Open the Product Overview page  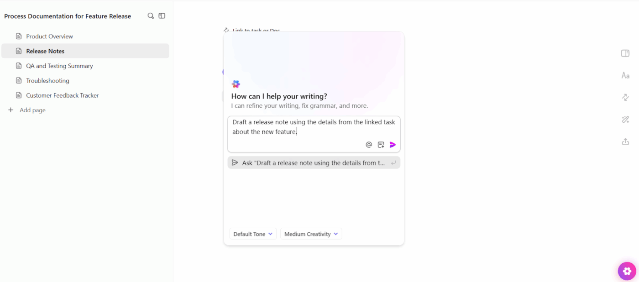click(49, 37)
